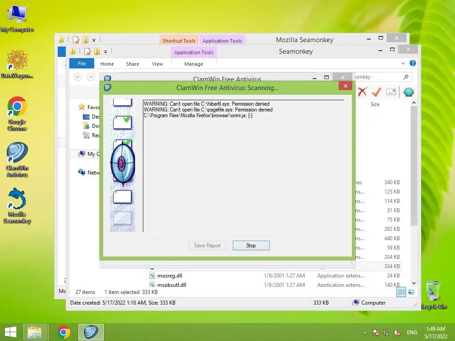455x341 pixels.
Task: Open My Computer desktop icon
Action: tap(17, 19)
